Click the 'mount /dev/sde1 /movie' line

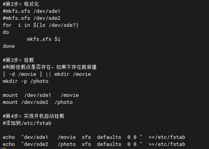pos(41,95)
